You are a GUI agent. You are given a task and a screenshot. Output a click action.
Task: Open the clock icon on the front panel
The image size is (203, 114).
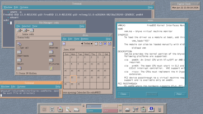(x=44, y=110)
